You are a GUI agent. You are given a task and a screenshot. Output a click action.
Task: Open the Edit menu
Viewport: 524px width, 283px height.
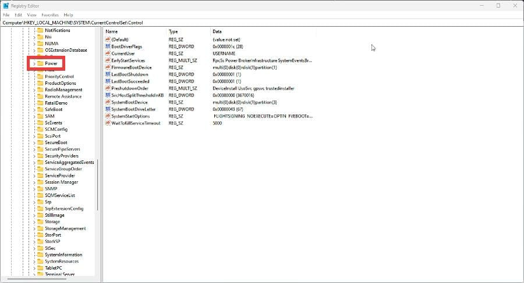coord(19,15)
